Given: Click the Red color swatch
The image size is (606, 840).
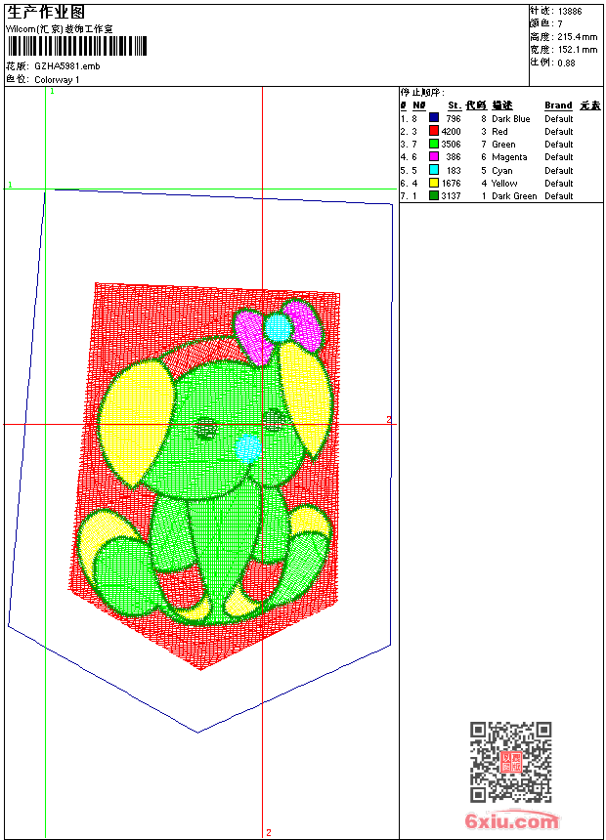Looking at the screenshot, I should 434,131.
